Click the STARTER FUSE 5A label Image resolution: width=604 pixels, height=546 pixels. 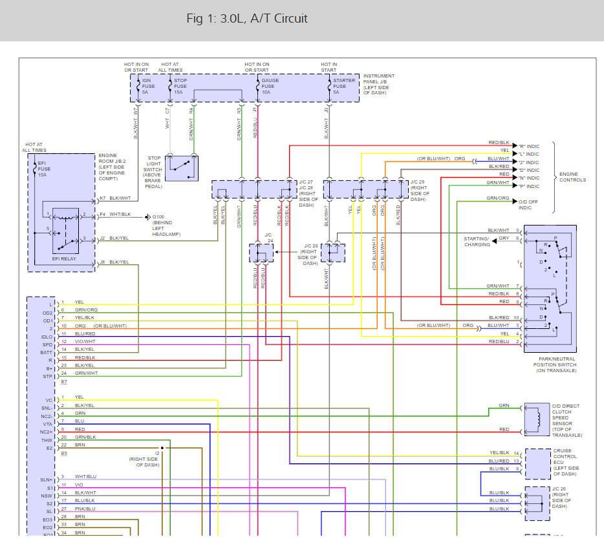[344, 87]
